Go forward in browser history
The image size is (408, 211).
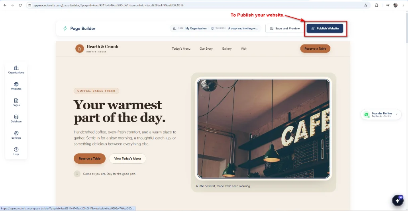coord(12,5)
